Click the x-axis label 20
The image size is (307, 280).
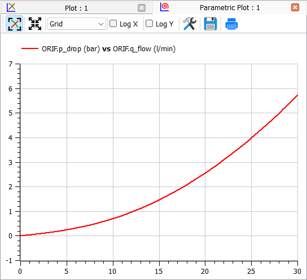[x=205, y=271]
